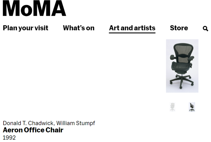Enlarge the main Aeron chair photo

pos(182,66)
